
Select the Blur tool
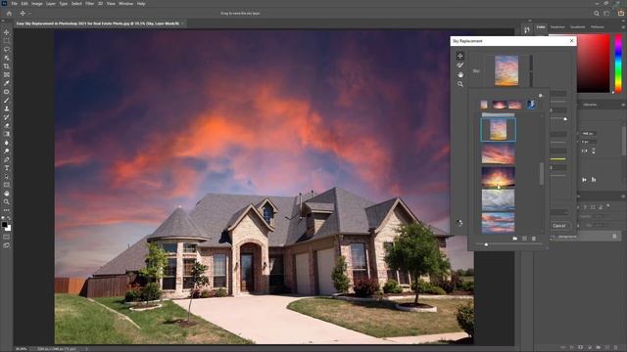(x=7, y=143)
